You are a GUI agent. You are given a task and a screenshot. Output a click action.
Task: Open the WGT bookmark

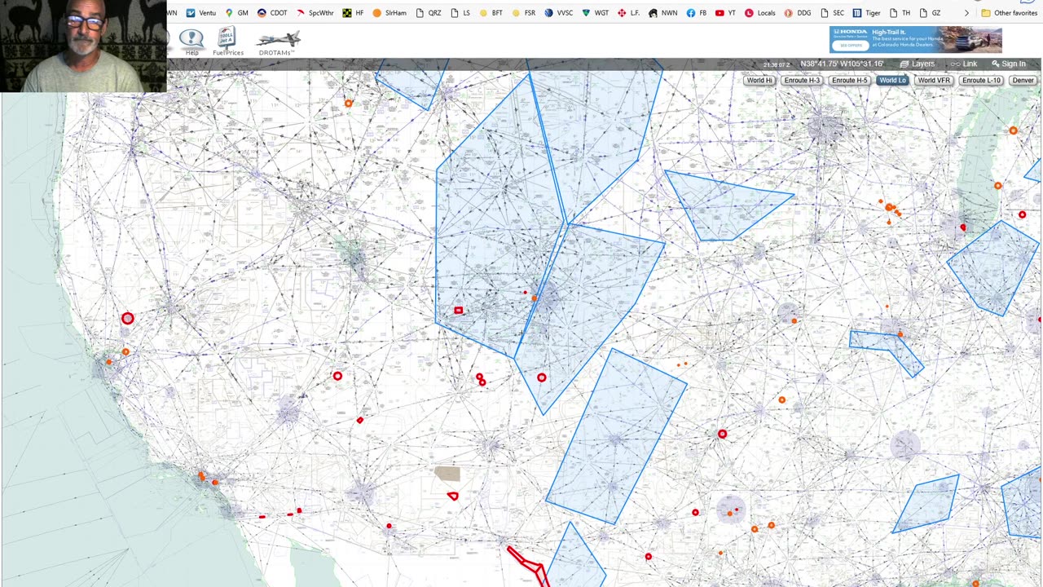(x=596, y=13)
